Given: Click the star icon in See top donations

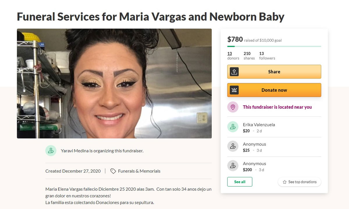Looking at the screenshot, I should point(285,182).
